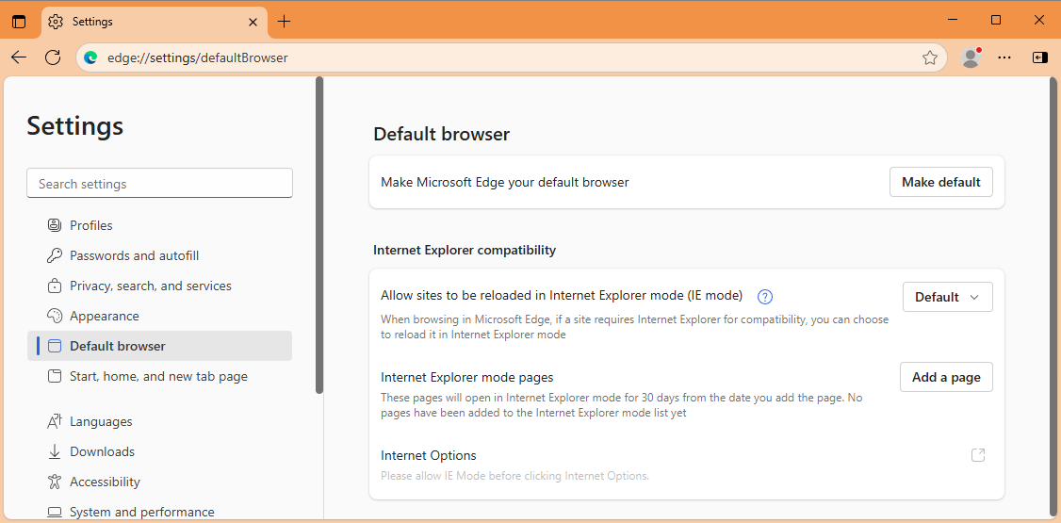Go to Passwords and autofill settings

pyautogui.click(x=134, y=255)
